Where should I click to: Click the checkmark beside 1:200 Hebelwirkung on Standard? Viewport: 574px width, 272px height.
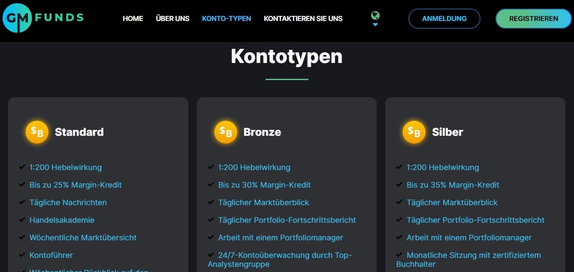21,167
